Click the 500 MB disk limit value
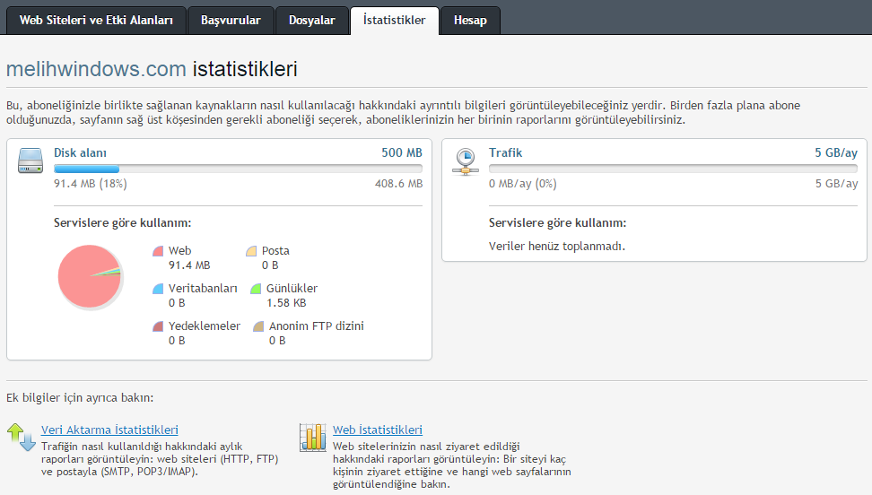Screen dimensions: 872x495 (402, 153)
